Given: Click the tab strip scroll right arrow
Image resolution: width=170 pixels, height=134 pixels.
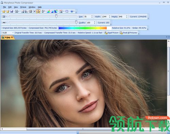Looking at the screenshot, I should [x=169, y=37].
